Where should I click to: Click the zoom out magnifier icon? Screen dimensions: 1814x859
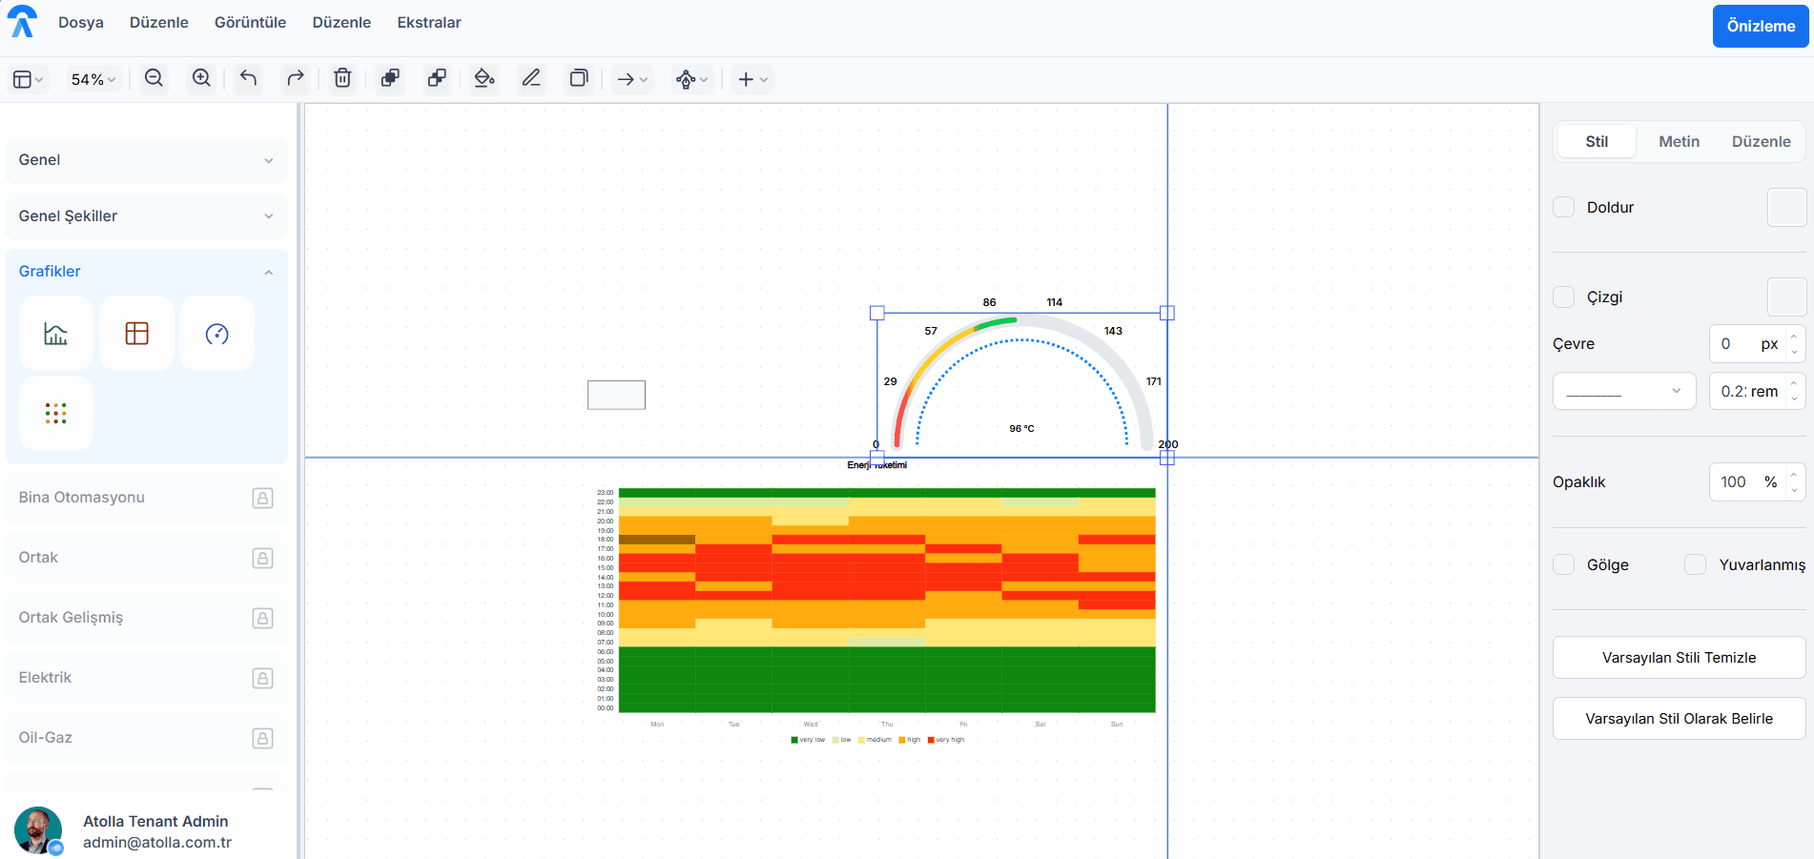(x=154, y=78)
